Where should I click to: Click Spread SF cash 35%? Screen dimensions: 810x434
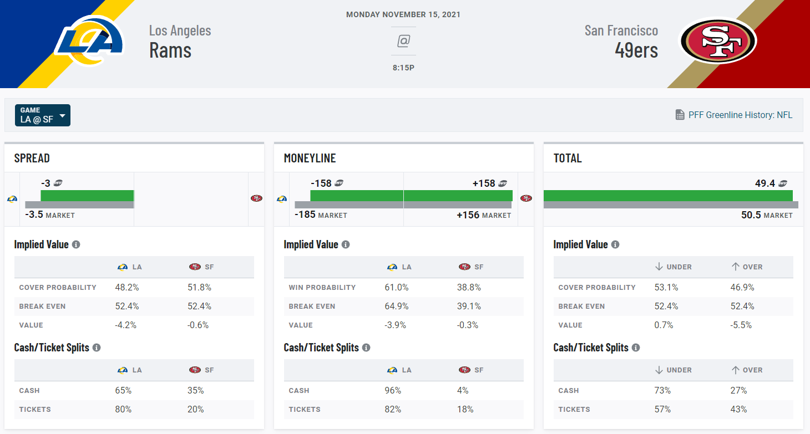196,390
